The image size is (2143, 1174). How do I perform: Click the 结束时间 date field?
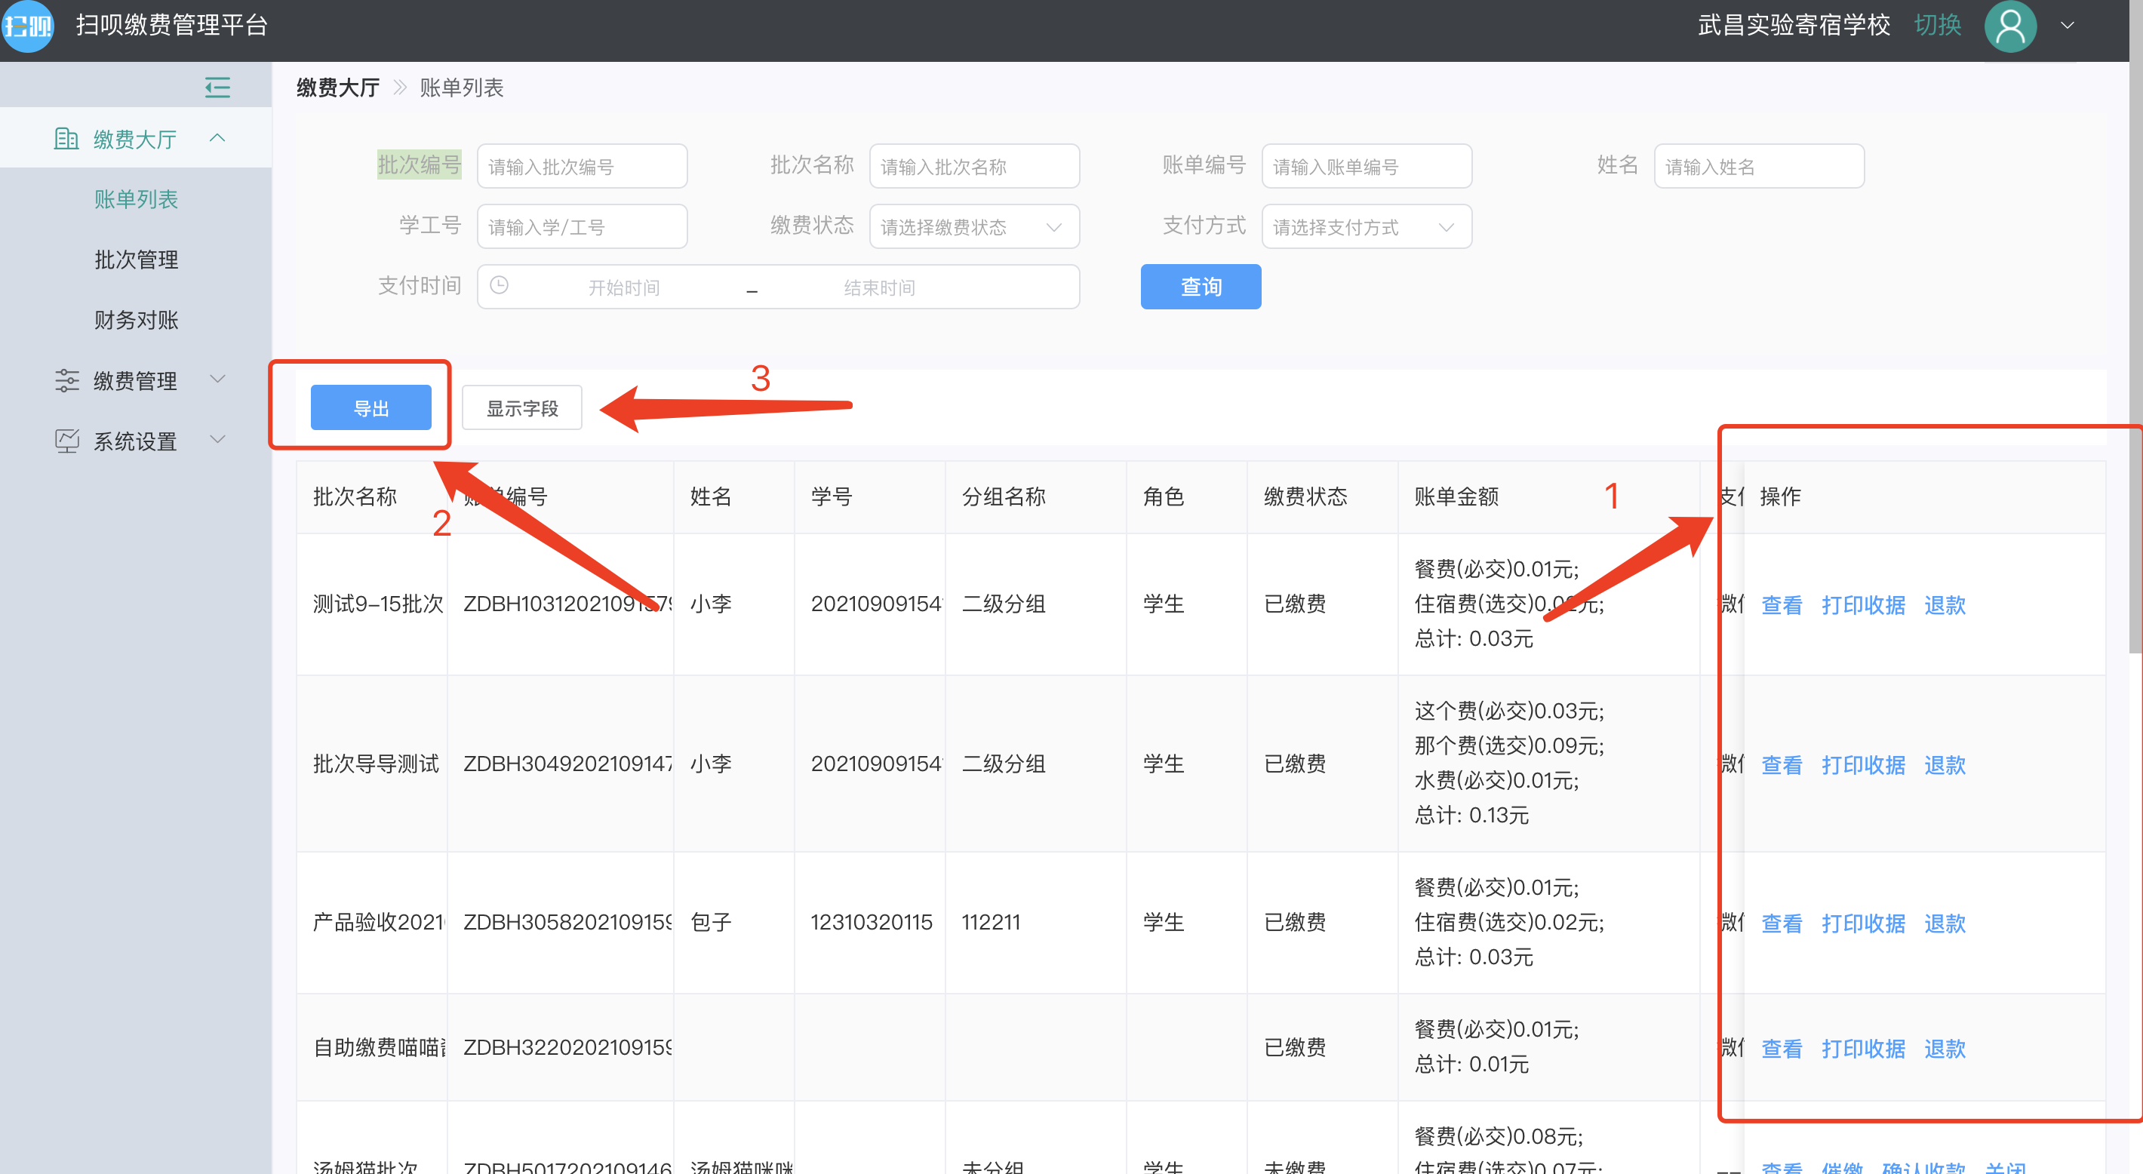pyautogui.click(x=879, y=287)
